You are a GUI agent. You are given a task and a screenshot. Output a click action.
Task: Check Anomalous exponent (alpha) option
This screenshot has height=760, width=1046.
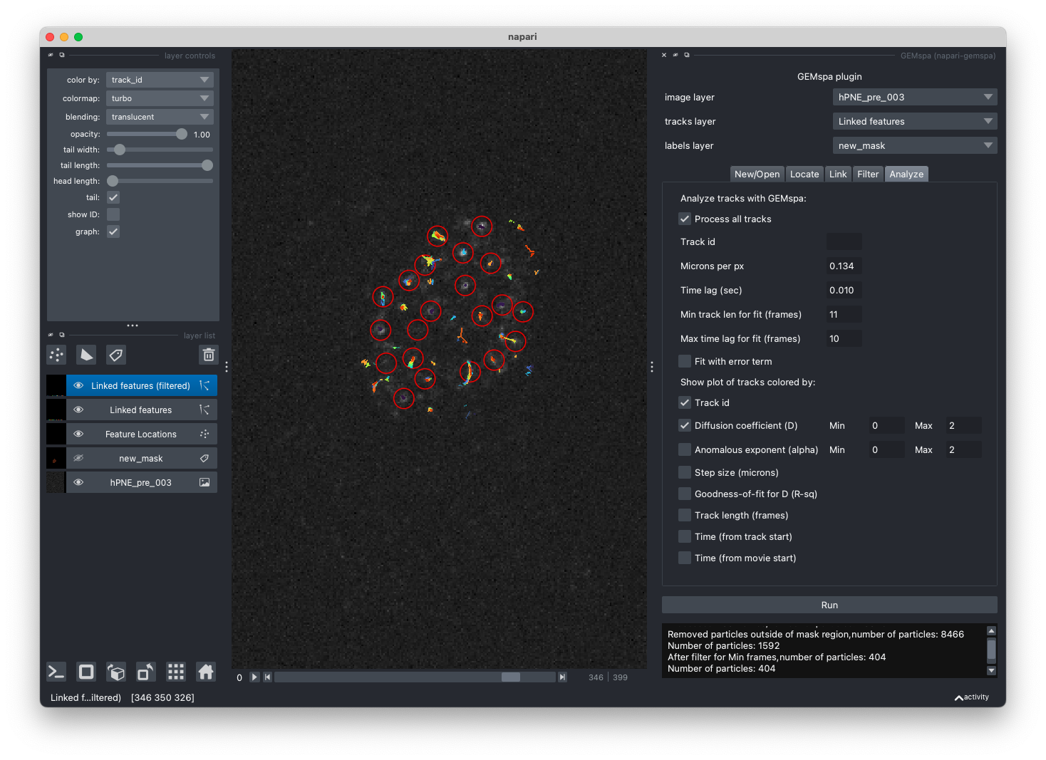(x=685, y=449)
